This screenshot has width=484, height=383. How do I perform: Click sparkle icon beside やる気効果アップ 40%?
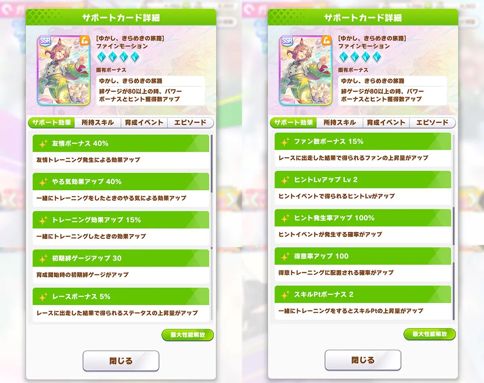pos(43,182)
